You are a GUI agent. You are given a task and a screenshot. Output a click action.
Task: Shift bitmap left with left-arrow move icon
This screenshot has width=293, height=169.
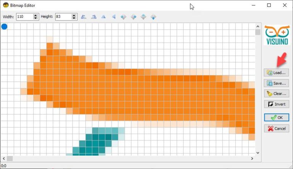(x=123, y=17)
